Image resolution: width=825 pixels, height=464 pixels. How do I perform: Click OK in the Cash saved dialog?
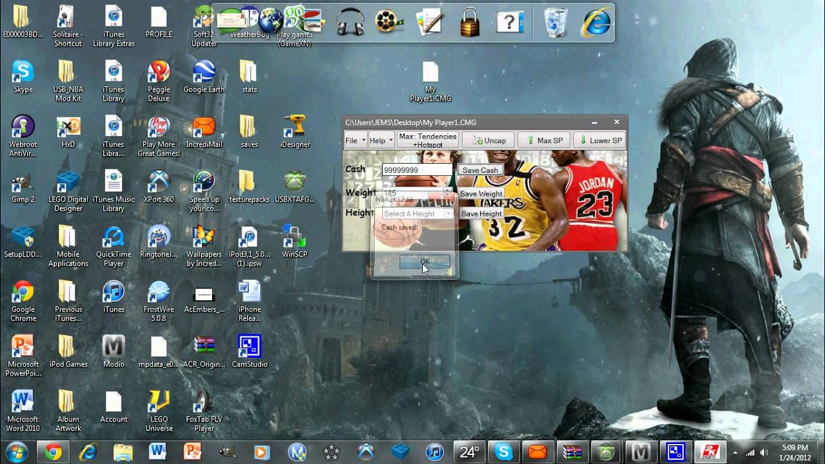coord(424,261)
